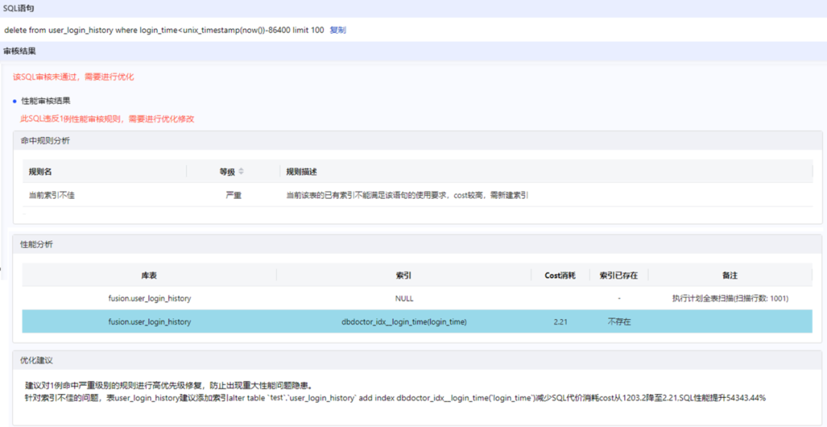This screenshot has height=427, width=827.
Task: Sort the table by the 等级 column arrows
Action: point(241,171)
